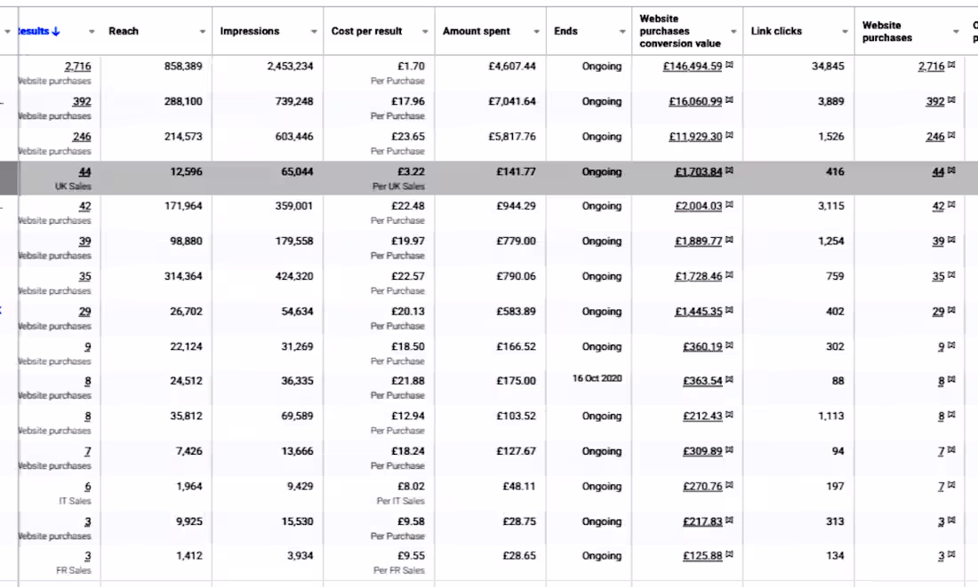Screen dimensions: 978x587
Task: Open the Link clicks column dropdown
Action: click(845, 32)
